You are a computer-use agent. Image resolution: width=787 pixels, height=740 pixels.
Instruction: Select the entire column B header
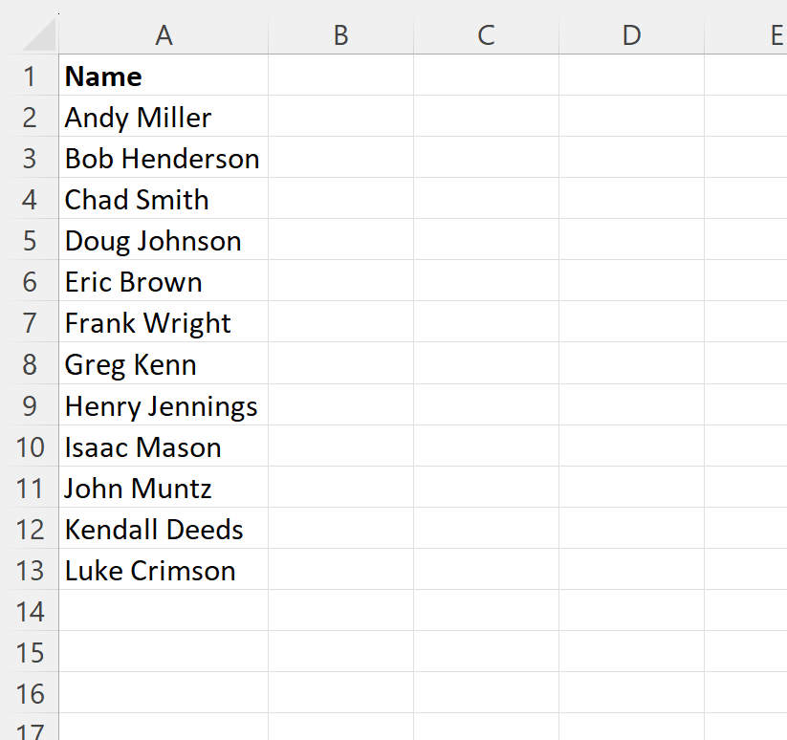click(340, 34)
